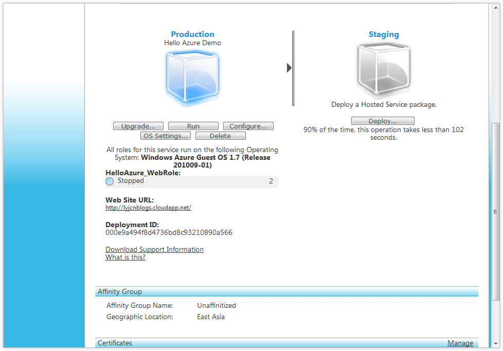The image size is (503, 351).
Task: Open the lyjcnblogs.cloudapp.net web site URL
Action: (x=148, y=208)
